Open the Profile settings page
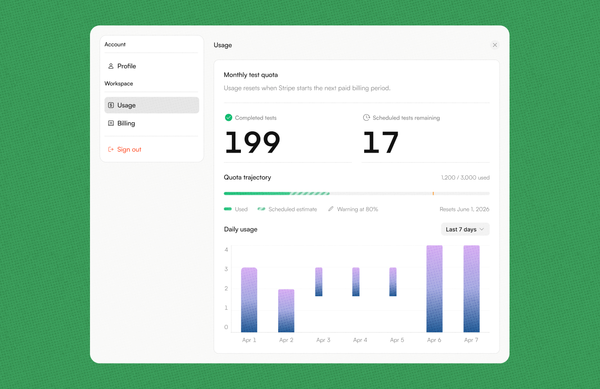This screenshot has width=600, height=389. coord(152,66)
